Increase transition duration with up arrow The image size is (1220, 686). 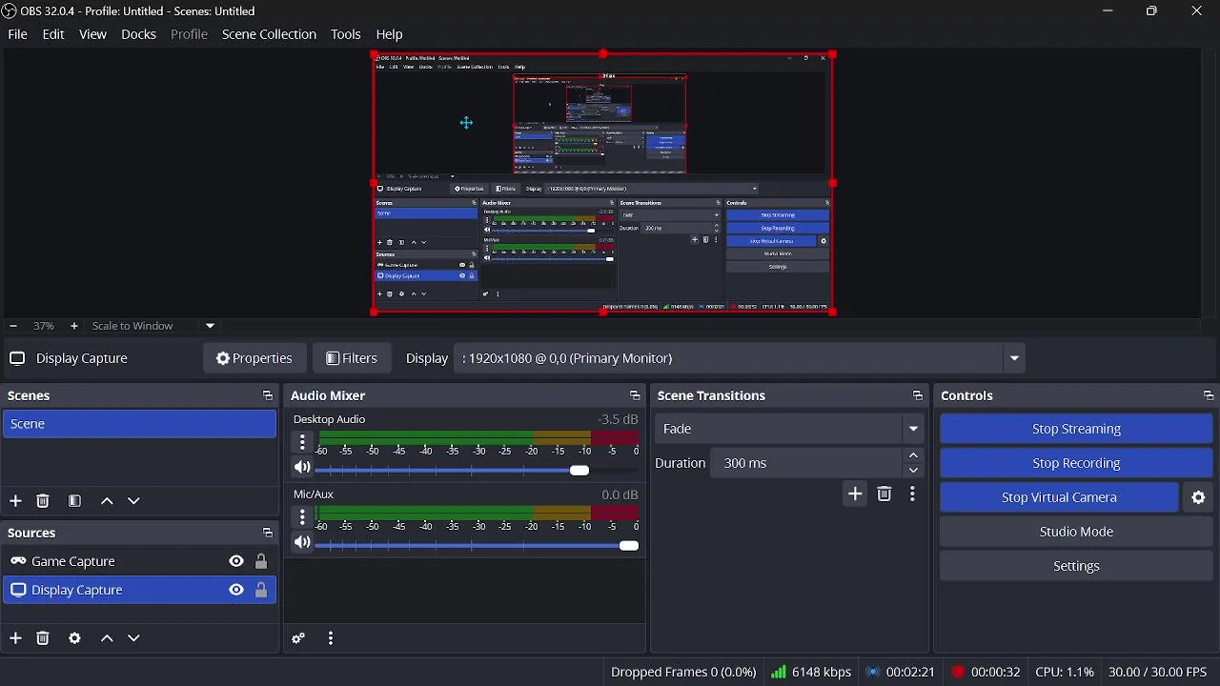[914, 455]
